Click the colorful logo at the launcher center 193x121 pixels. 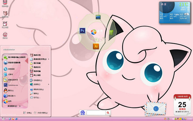click(94, 32)
